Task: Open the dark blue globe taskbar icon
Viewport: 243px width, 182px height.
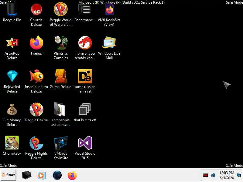Action: 57,175
